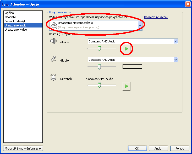The width and height of the screenshot is (192, 154).
Task: Click the Dzwonek Conexant AMC Audio text
Action: (100, 79)
